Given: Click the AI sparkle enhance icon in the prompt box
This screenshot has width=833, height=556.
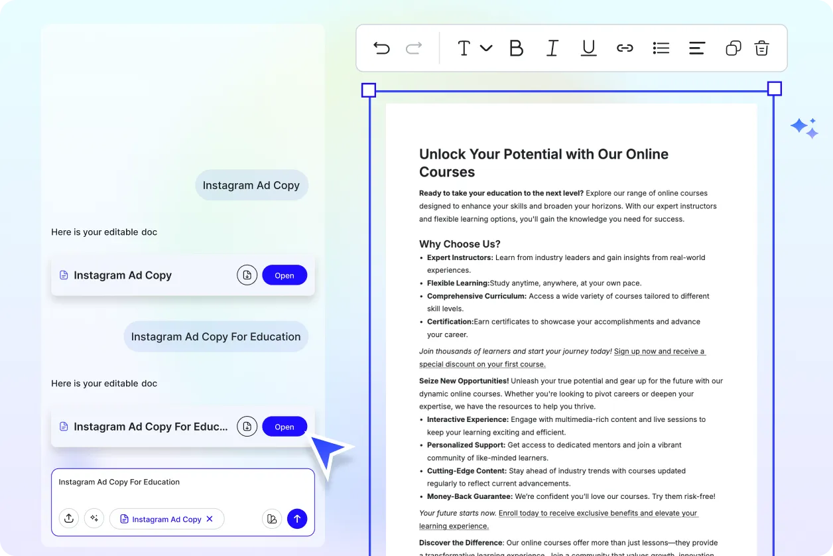Looking at the screenshot, I should click(x=94, y=519).
